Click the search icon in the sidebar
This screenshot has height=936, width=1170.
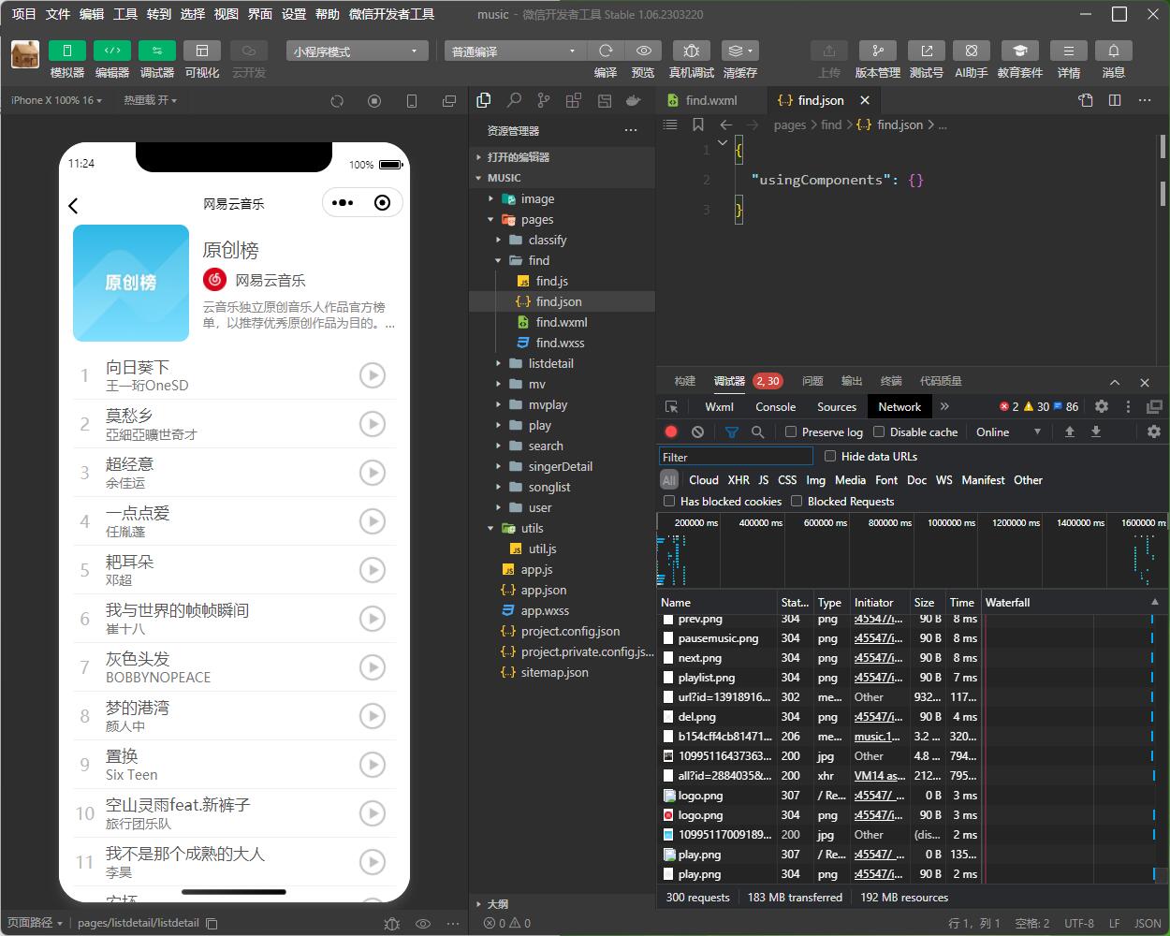[x=514, y=100]
